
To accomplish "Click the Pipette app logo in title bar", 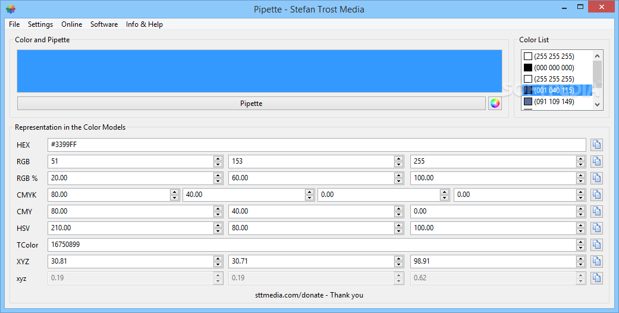I will point(11,9).
